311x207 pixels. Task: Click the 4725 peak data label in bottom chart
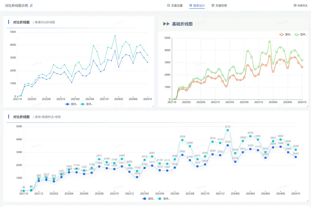coord(227,126)
